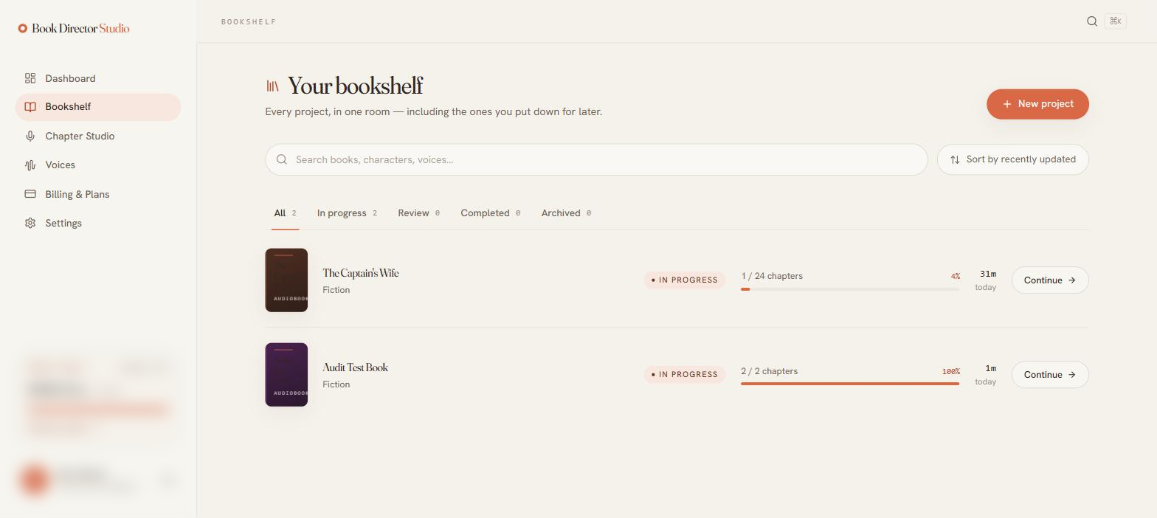Click the 2 / 2 chapters label

coord(769,371)
